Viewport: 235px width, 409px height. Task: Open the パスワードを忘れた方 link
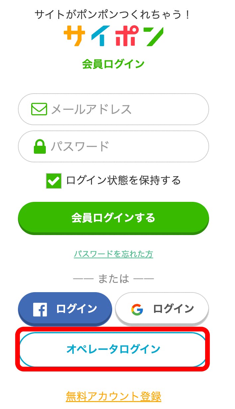[x=114, y=254]
